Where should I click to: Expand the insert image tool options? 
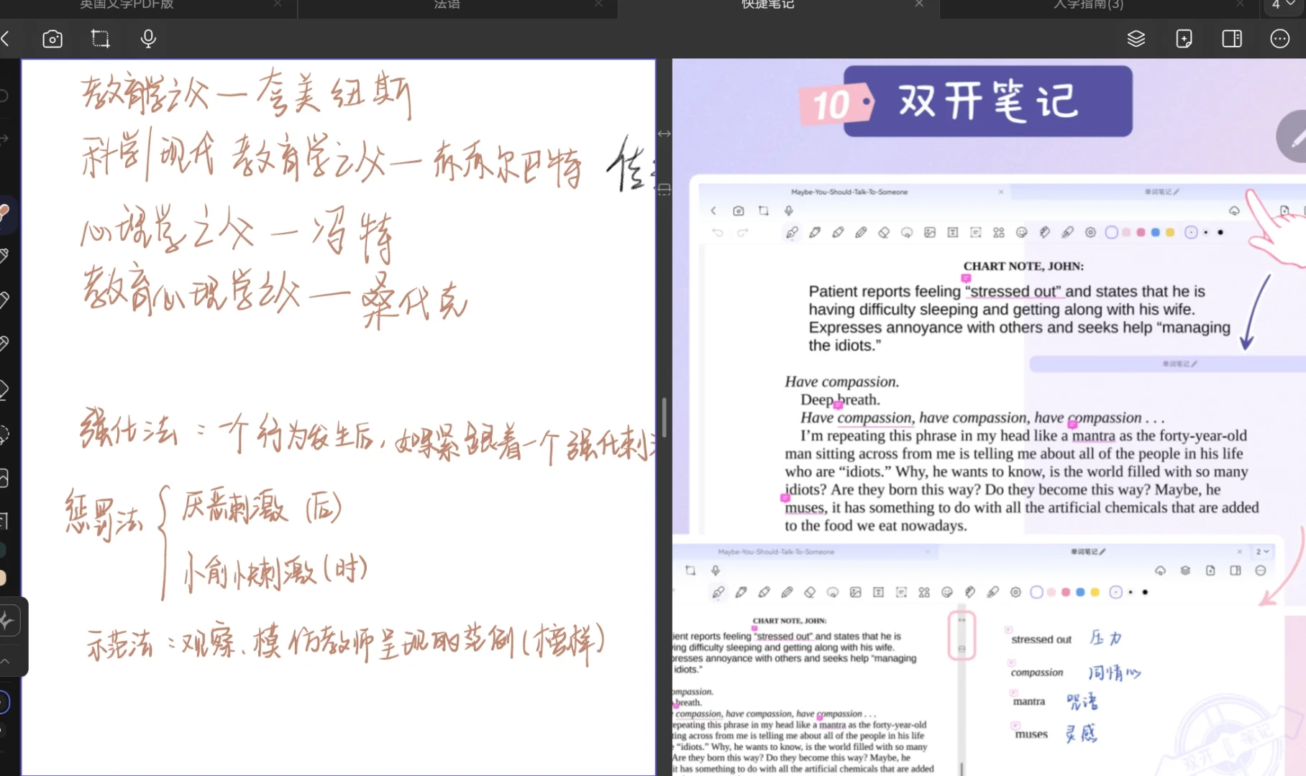point(4,476)
